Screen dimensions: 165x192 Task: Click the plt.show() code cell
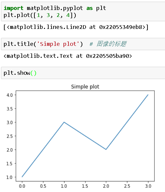click(83, 73)
